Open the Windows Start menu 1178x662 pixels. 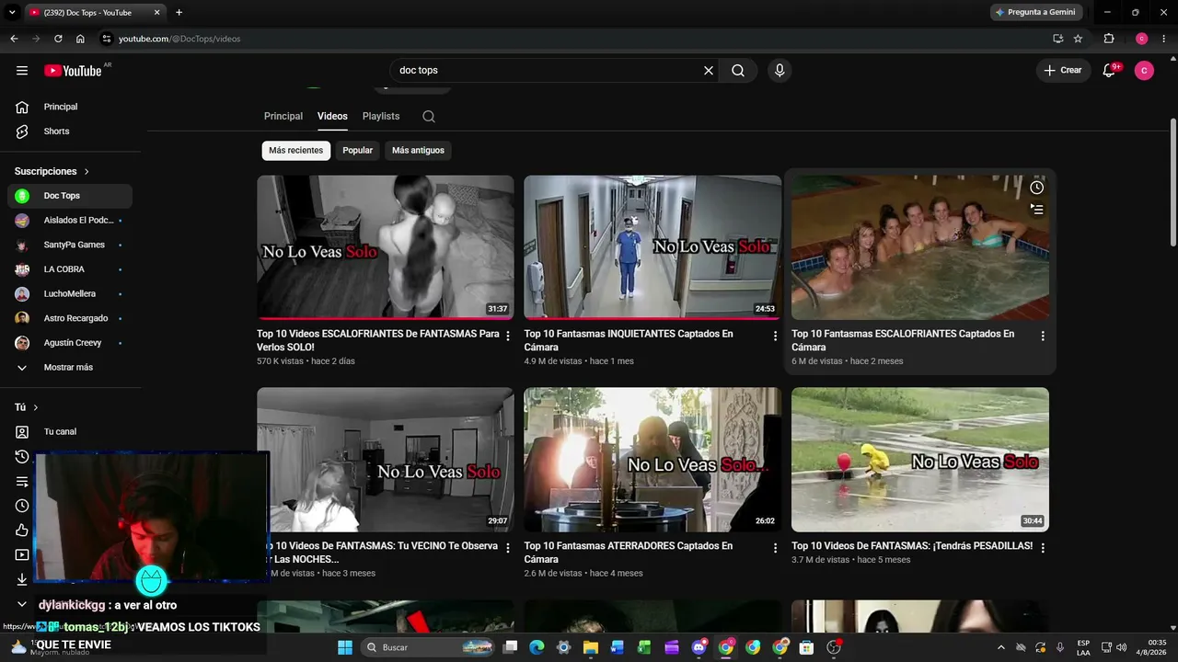click(345, 647)
